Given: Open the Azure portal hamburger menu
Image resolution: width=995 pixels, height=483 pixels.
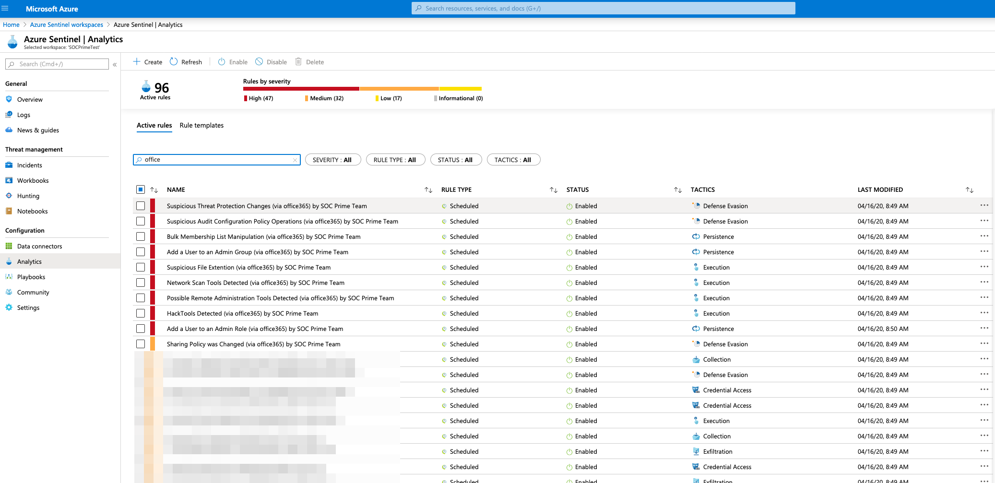Looking at the screenshot, I should [x=5, y=9].
